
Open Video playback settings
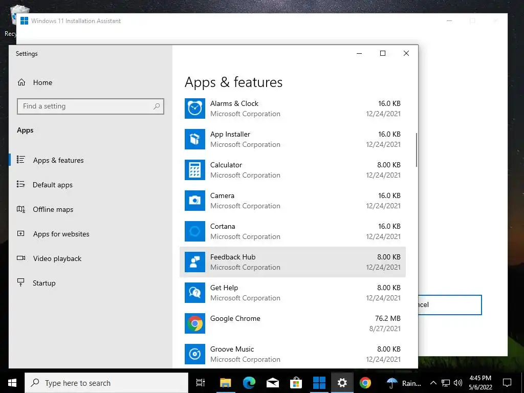[x=90, y=258]
